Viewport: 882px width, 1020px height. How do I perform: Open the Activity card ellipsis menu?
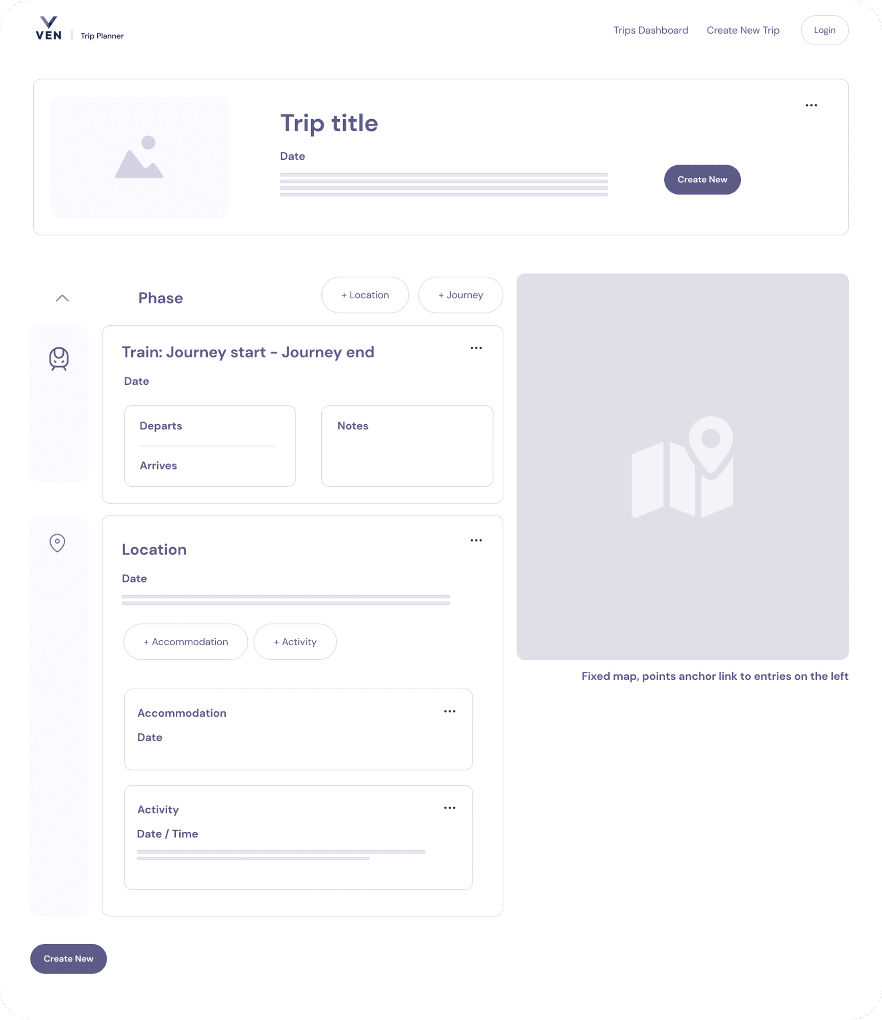pyautogui.click(x=450, y=807)
